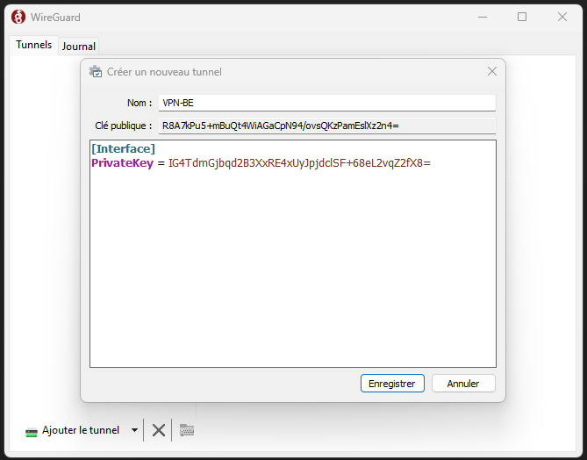587x460 pixels.
Task: Focus the Nom field containing VPN-BE
Action: (326, 103)
